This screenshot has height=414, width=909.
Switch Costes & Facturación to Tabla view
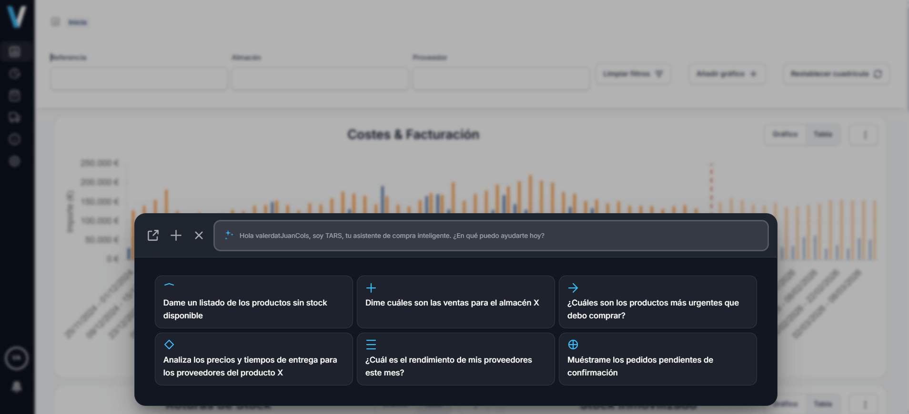(823, 135)
